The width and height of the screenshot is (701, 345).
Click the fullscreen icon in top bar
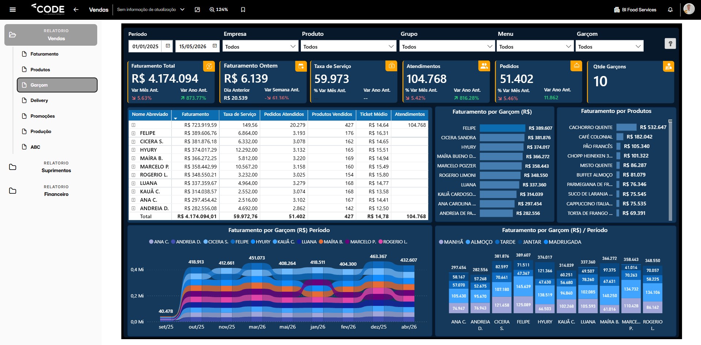[197, 10]
